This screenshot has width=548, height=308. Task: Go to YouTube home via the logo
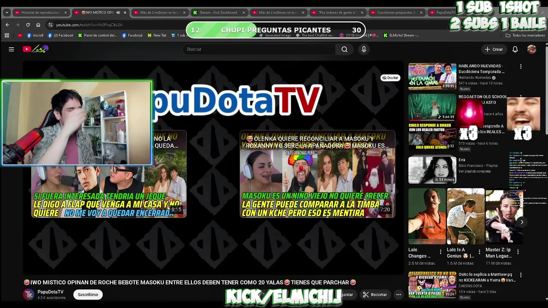35,49
